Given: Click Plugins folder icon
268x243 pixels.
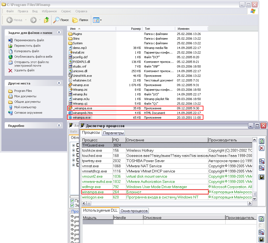Looking at the screenshot, I should [x=70, y=34].
